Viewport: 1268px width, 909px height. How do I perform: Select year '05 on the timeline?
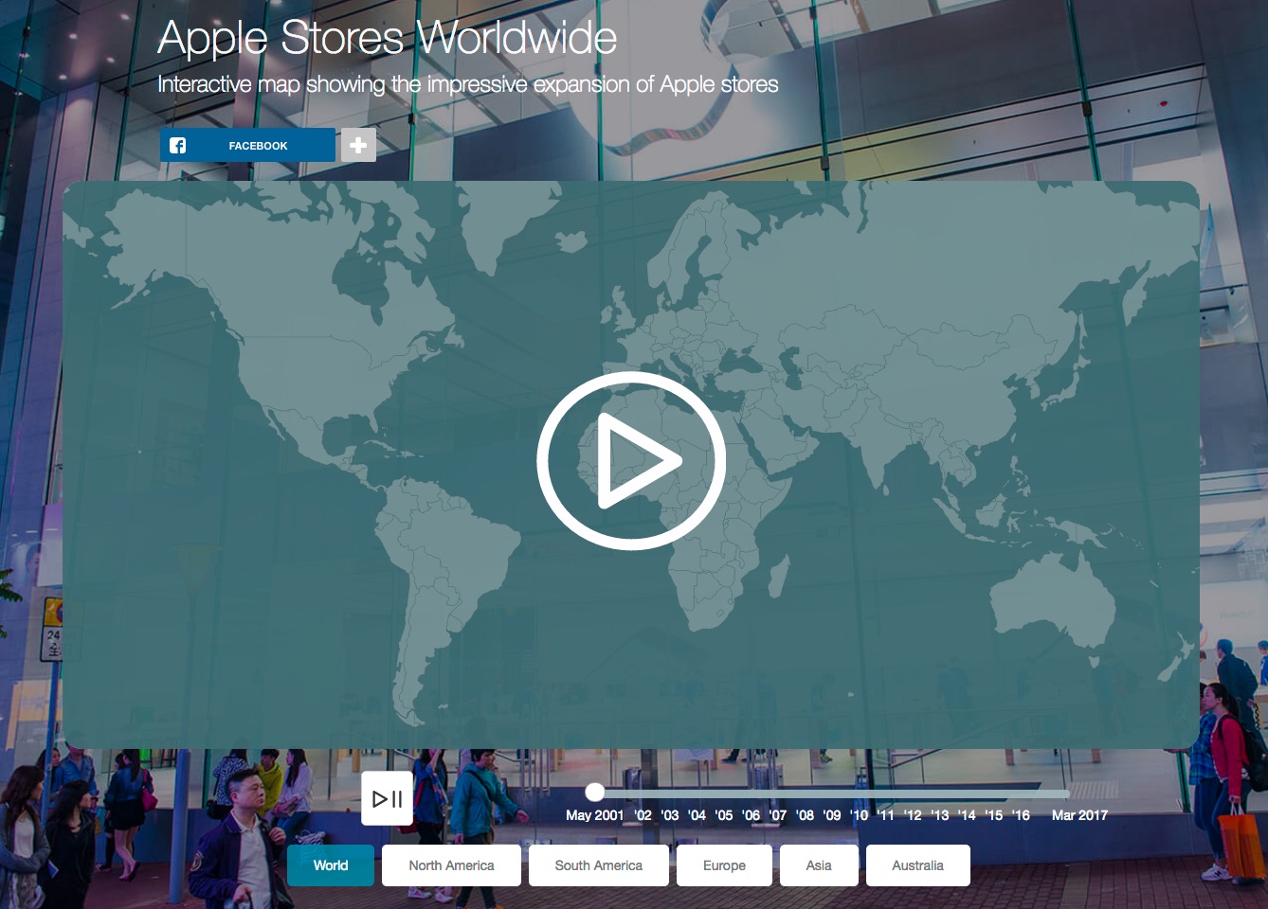724,815
